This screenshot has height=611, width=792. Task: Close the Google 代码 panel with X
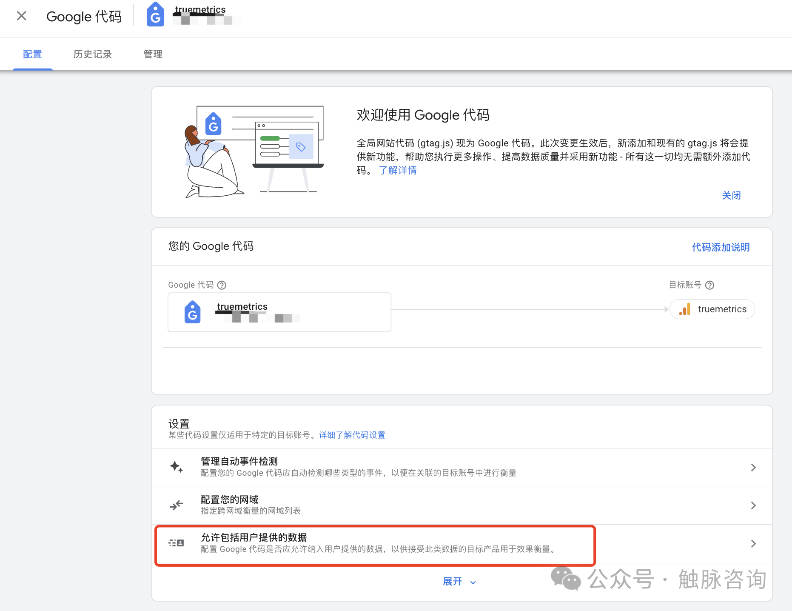(21, 16)
